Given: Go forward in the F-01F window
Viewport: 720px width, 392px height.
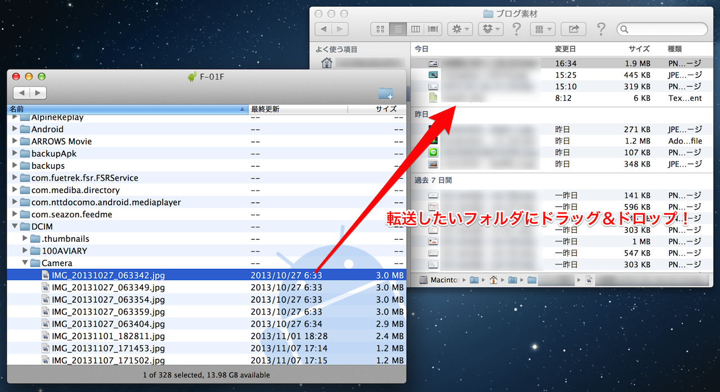Looking at the screenshot, I should [38, 93].
